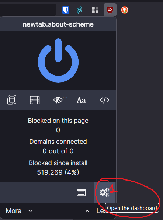Click the Domains connected statistic

pyautogui.click(x=58, y=146)
